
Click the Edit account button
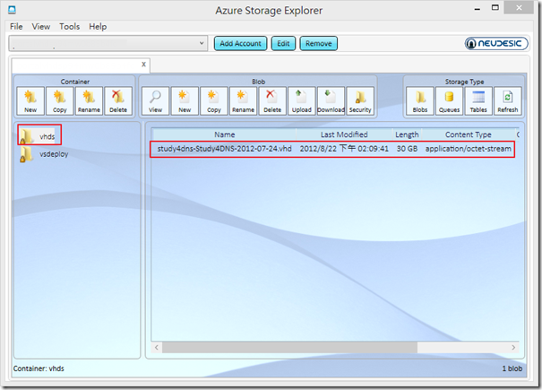click(283, 43)
